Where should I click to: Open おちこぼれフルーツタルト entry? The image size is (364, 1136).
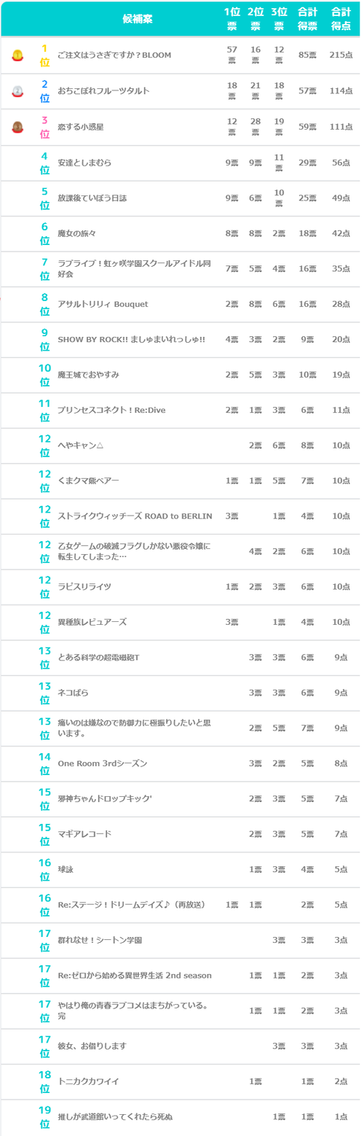click(x=104, y=91)
